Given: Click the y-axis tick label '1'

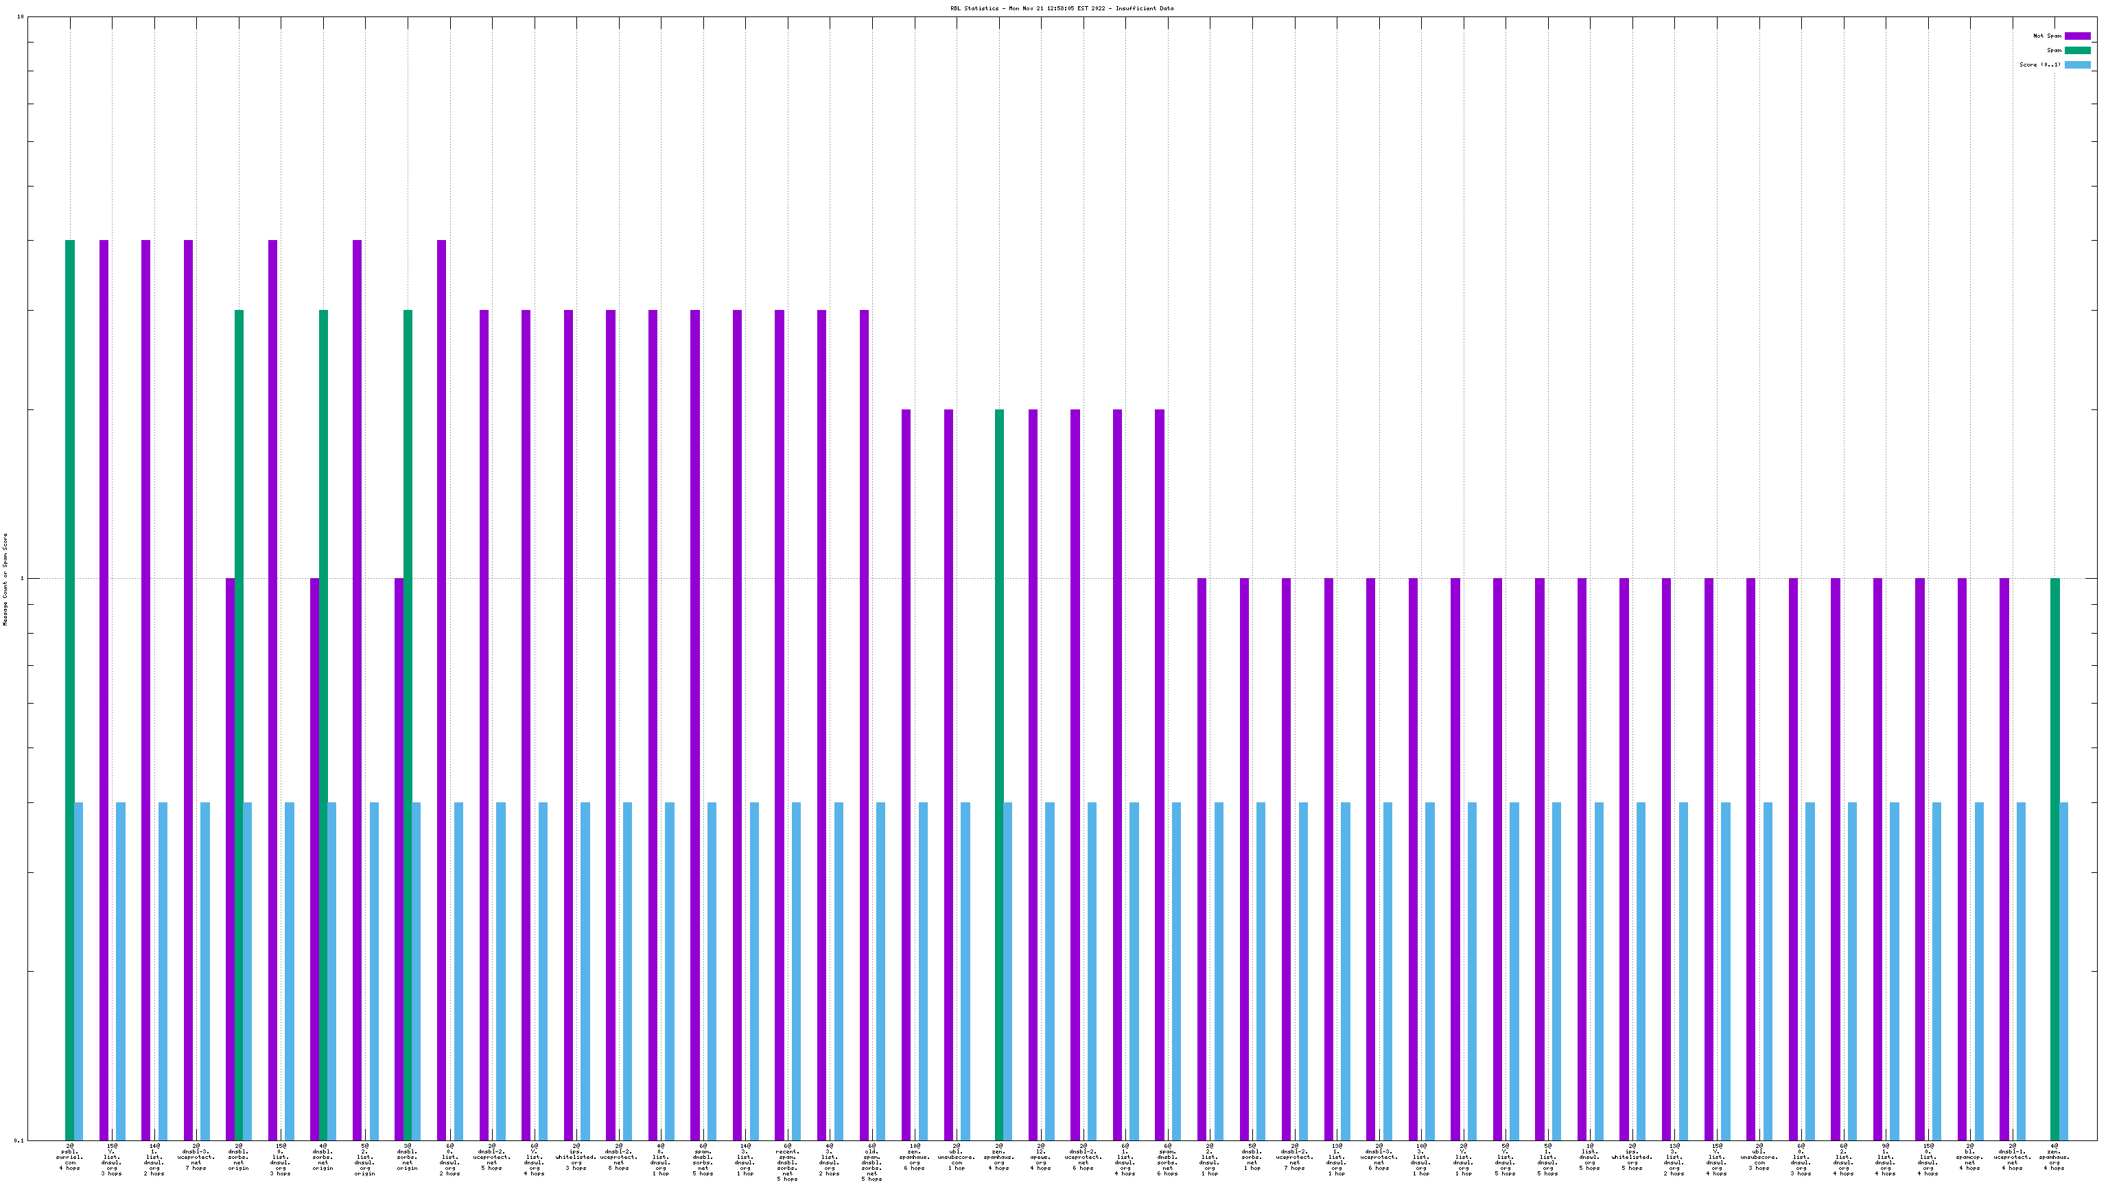Looking at the screenshot, I should point(21,579).
